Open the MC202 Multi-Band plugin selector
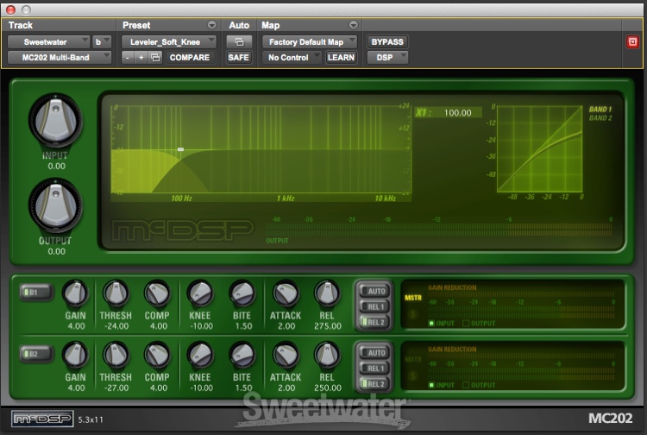 pyautogui.click(x=60, y=57)
